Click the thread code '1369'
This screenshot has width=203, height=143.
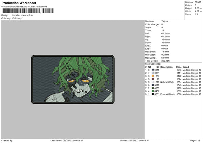pos(179,91)
